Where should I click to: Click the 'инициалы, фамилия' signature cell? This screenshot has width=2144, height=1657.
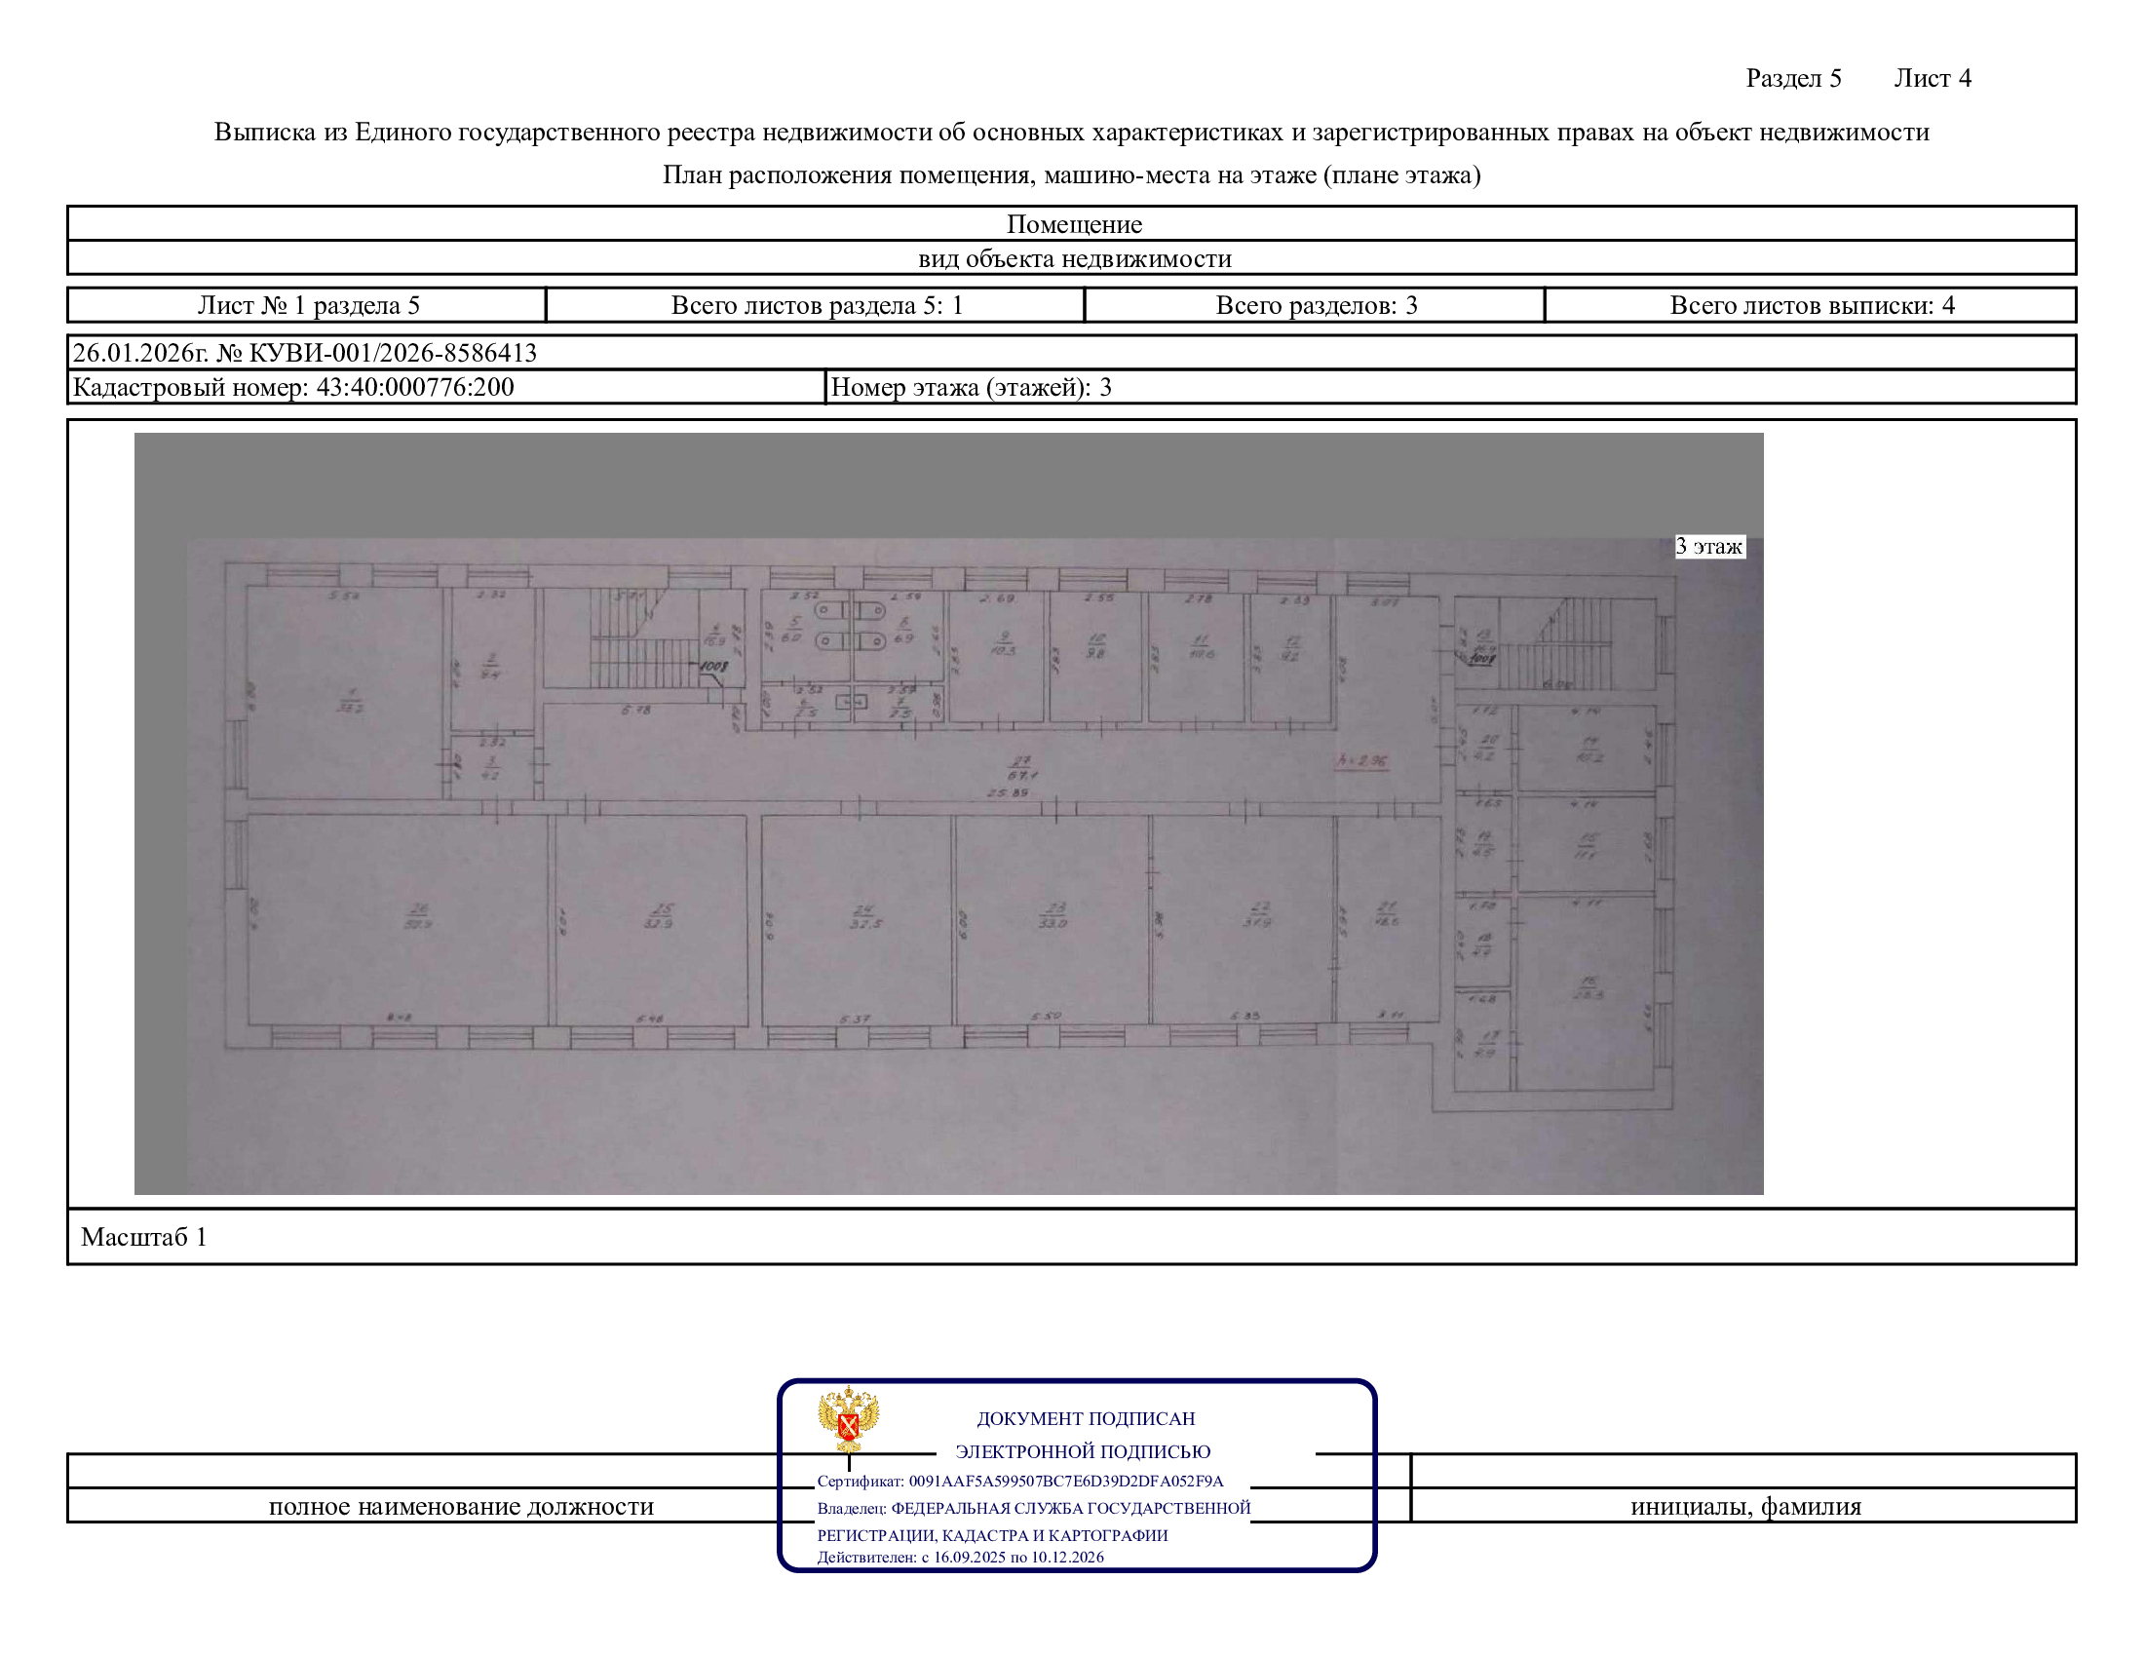pyautogui.click(x=1744, y=1506)
